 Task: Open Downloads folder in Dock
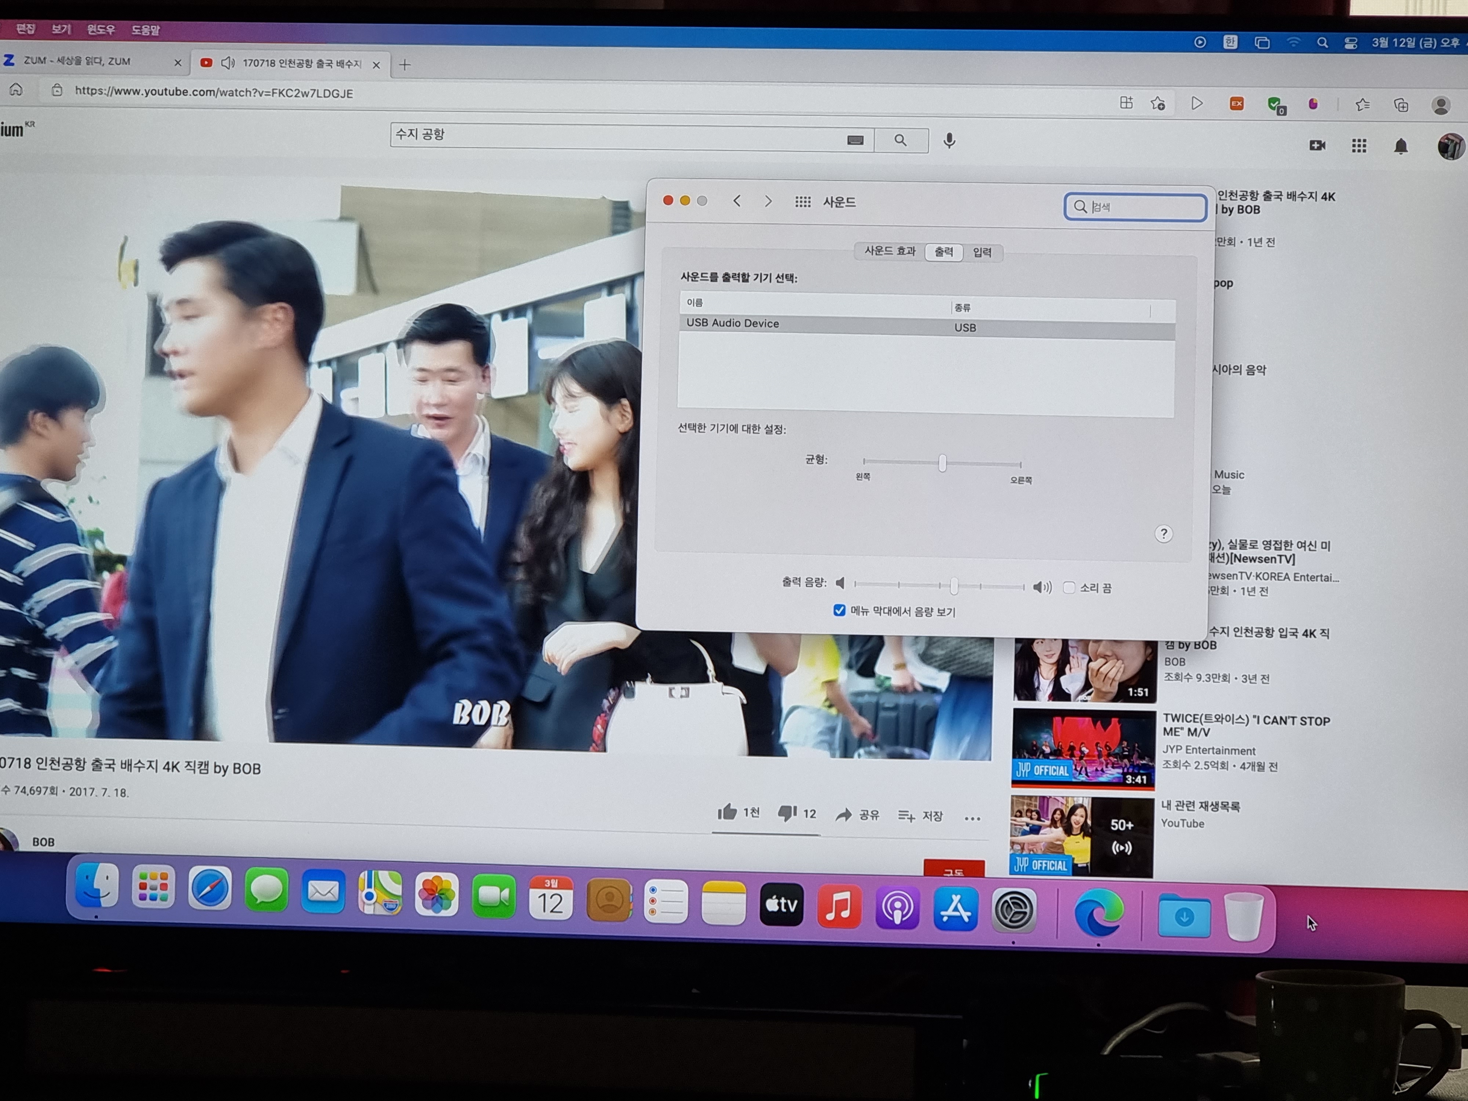pos(1184,916)
